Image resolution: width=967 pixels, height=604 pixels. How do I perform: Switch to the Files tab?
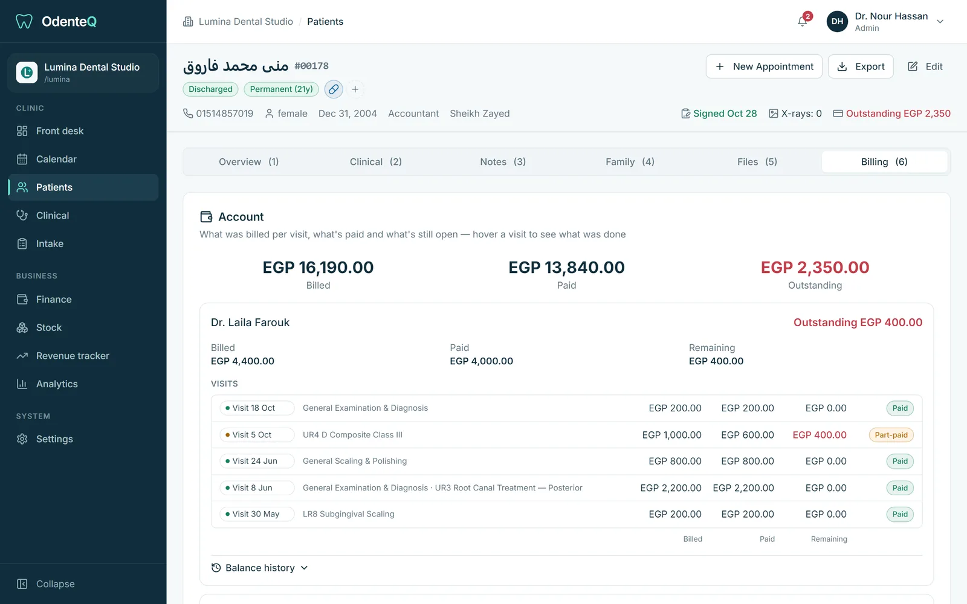pyautogui.click(x=757, y=162)
